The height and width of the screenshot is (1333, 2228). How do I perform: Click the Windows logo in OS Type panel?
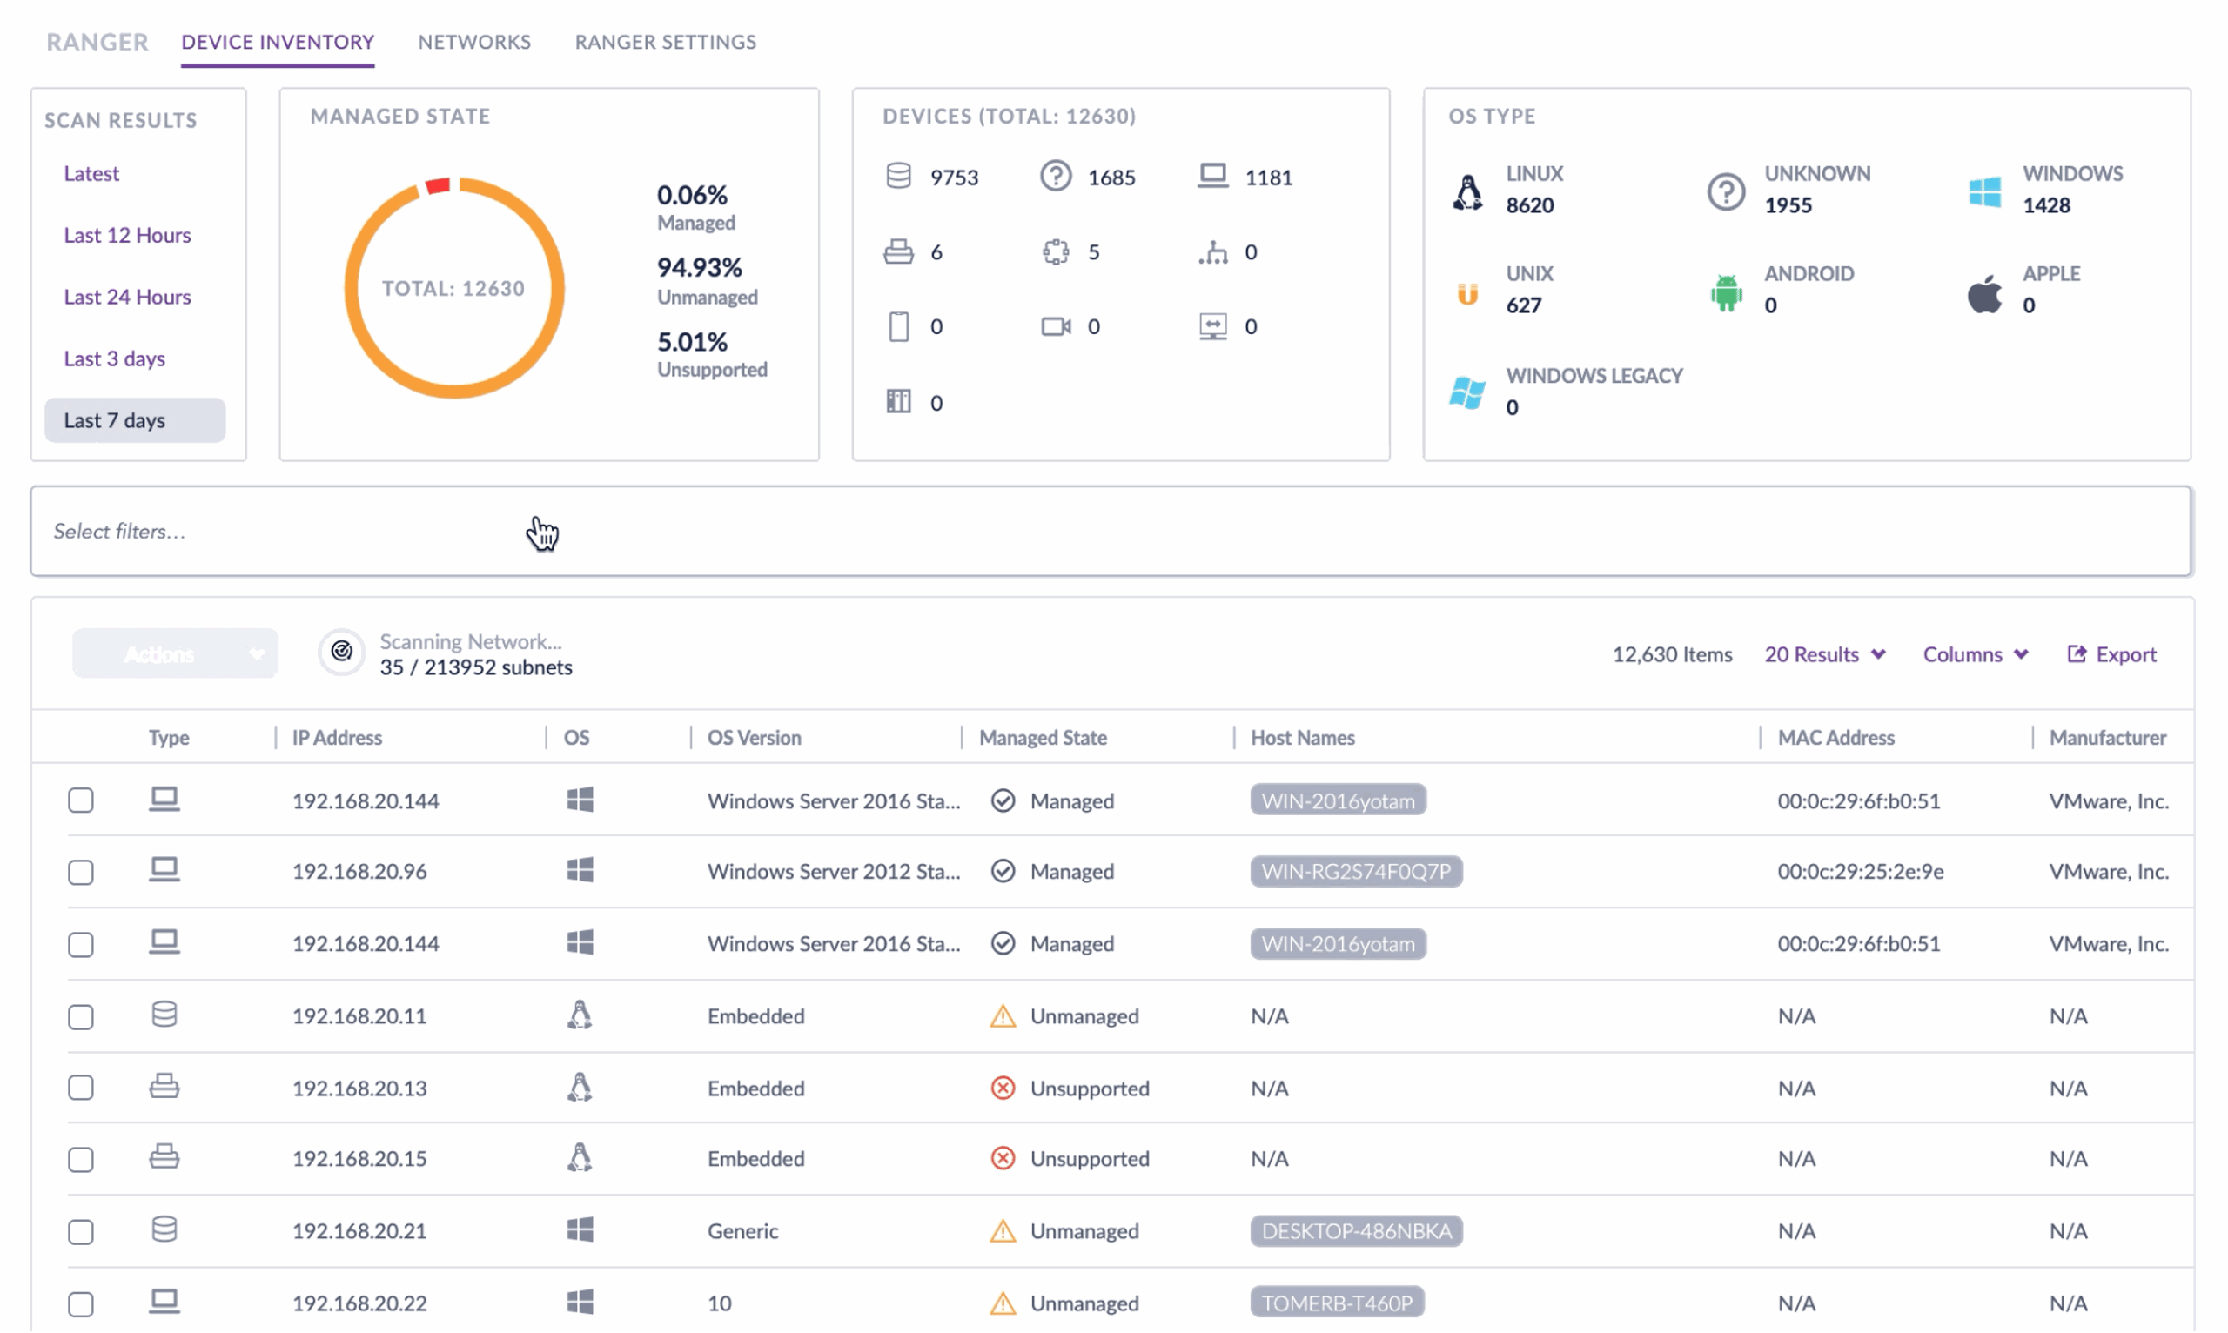coord(1984,191)
